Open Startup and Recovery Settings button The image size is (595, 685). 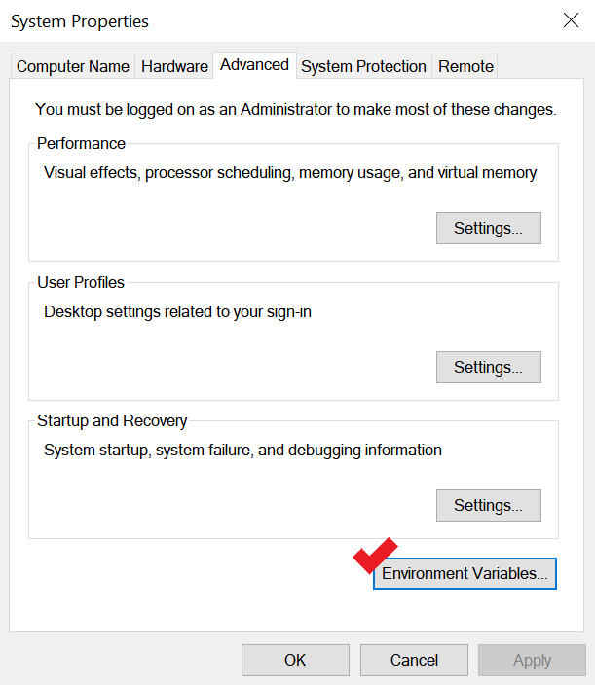pos(488,505)
